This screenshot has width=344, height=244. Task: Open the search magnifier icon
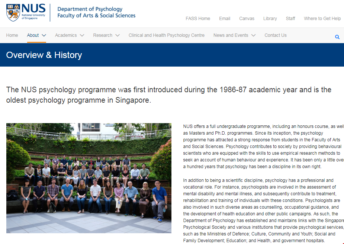coord(337,37)
